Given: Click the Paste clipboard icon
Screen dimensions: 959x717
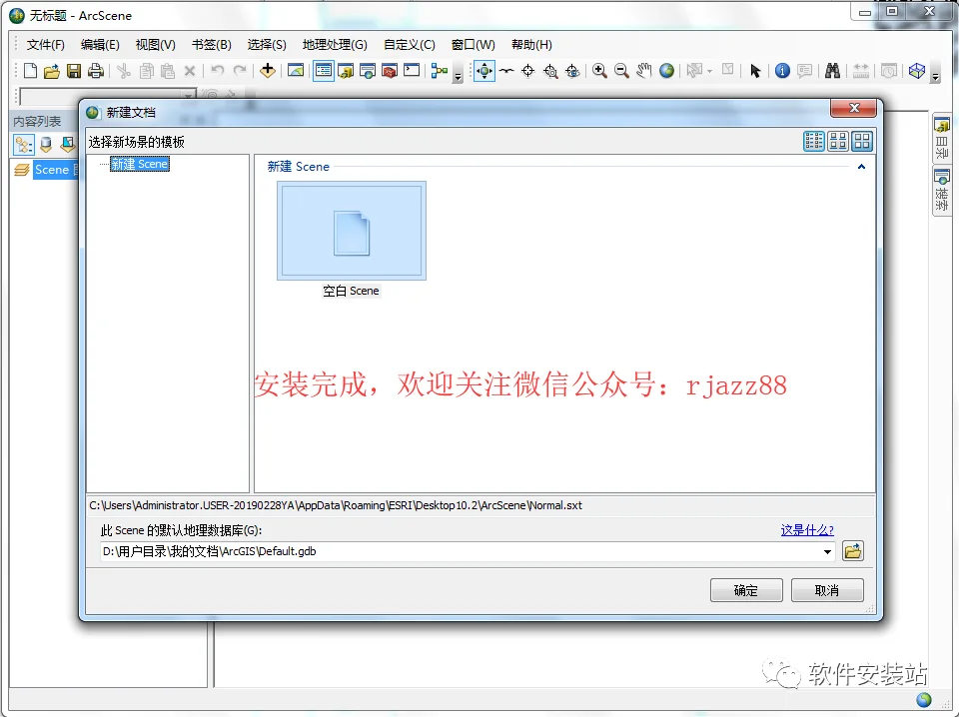Looking at the screenshot, I should click(168, 71).
